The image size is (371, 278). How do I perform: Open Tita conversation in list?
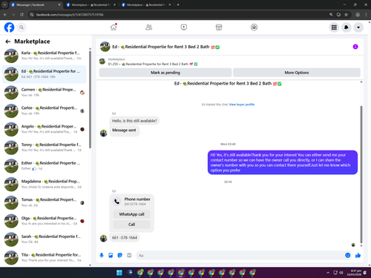(x=45, y=257)
